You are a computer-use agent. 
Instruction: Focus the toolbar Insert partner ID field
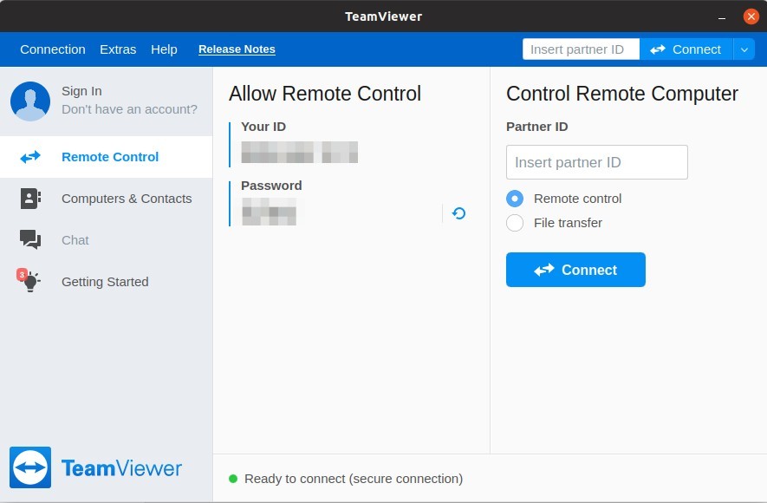(x=582, y=49)
